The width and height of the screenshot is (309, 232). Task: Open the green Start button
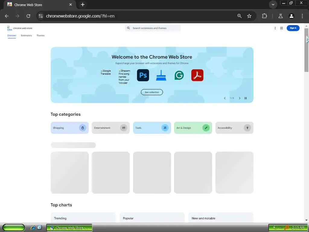coord(14,228)
